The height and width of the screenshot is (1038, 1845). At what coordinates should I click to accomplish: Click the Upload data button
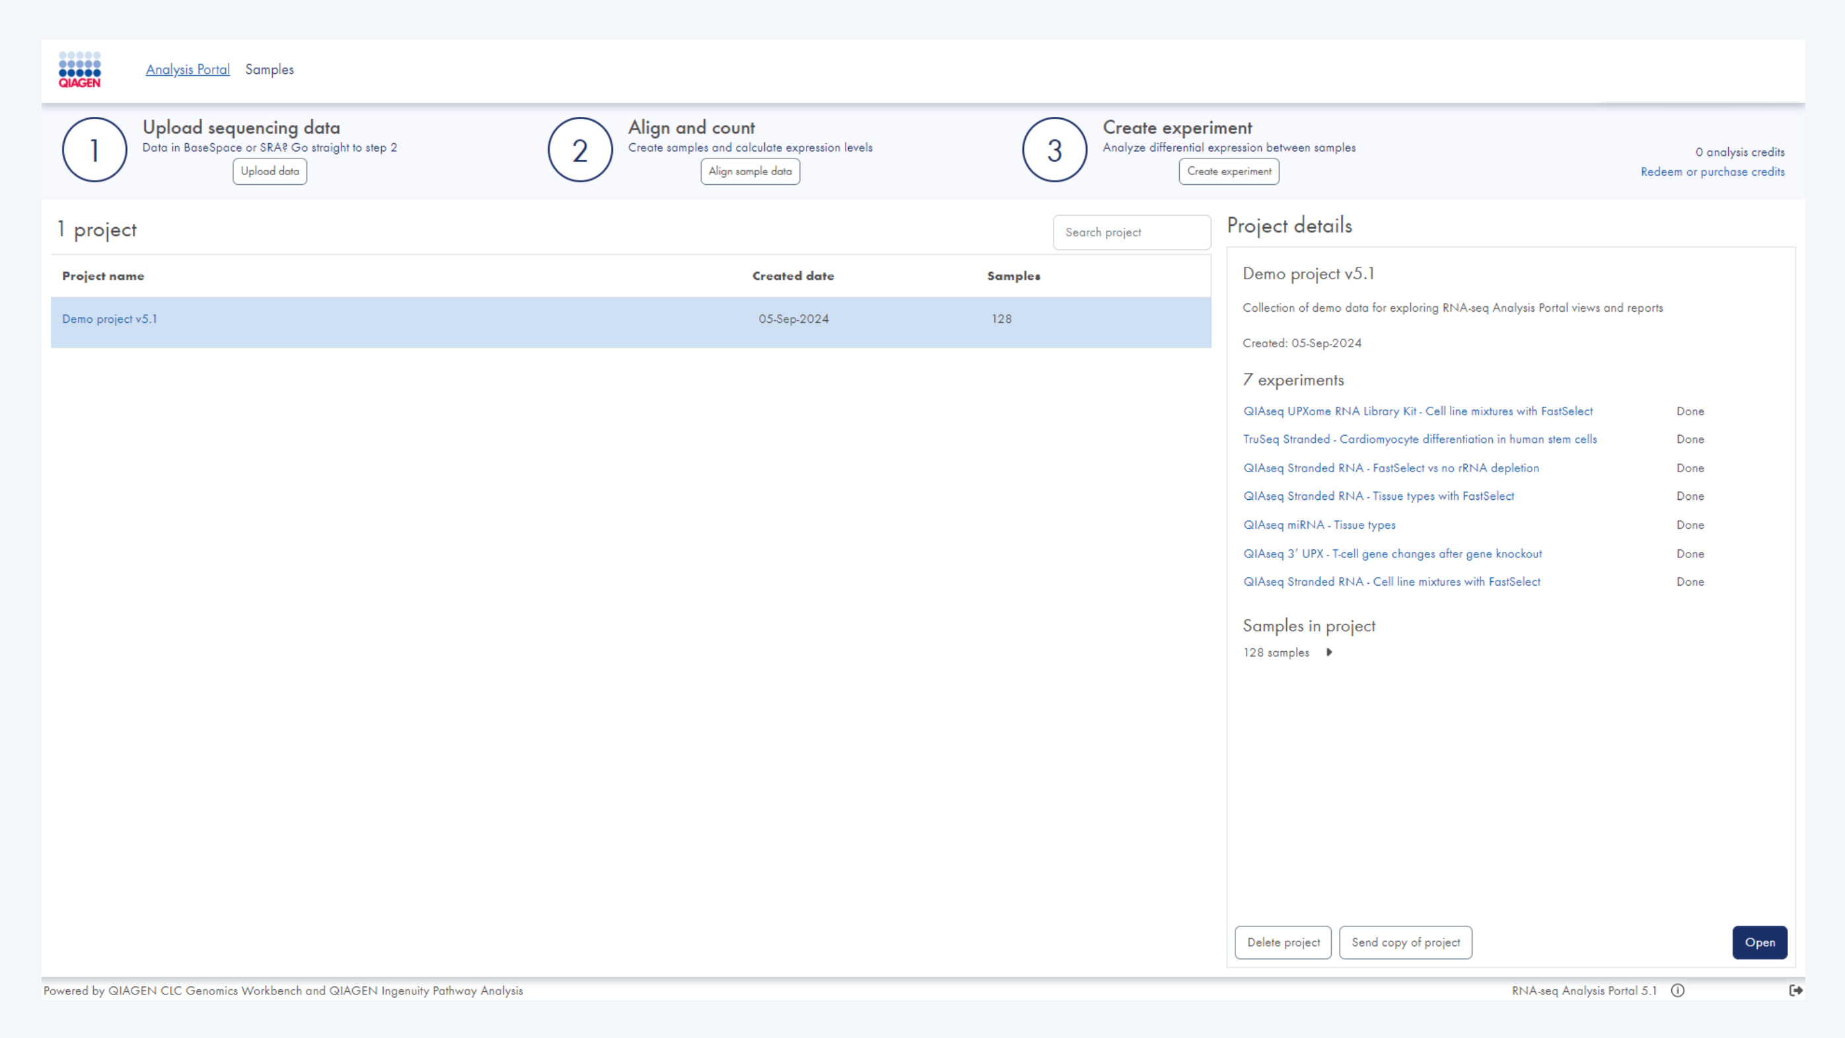pos(270,171)
